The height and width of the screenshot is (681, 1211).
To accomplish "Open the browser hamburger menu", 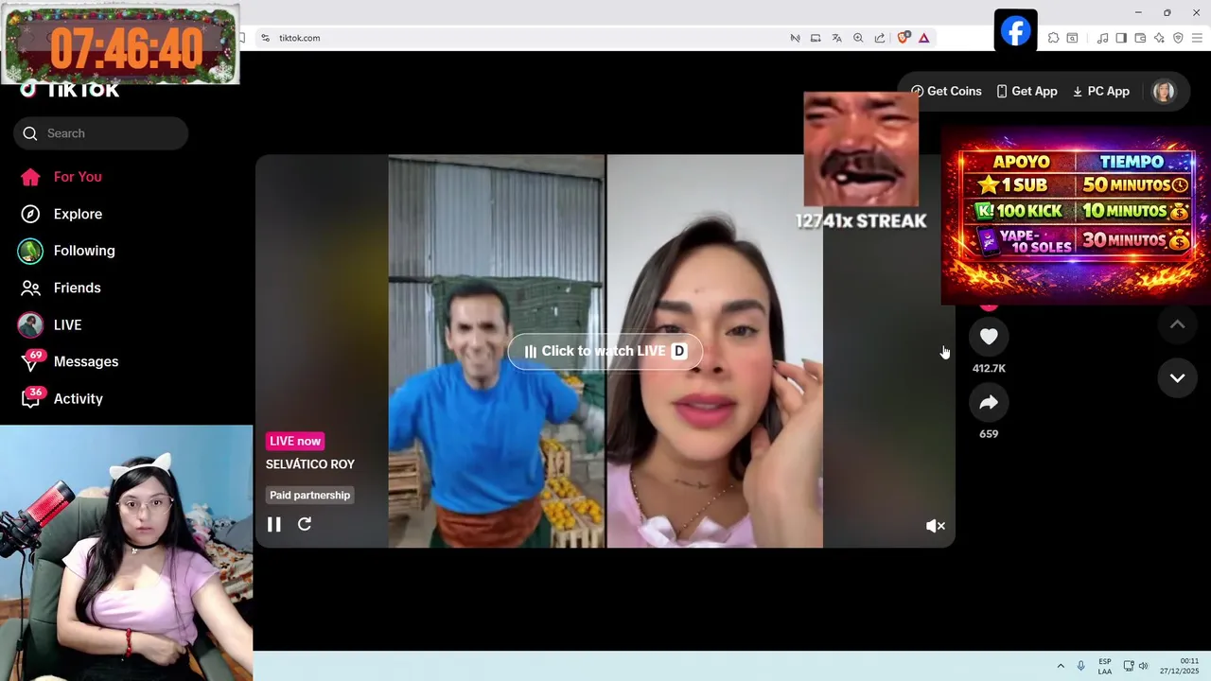I will [1197, 38].
